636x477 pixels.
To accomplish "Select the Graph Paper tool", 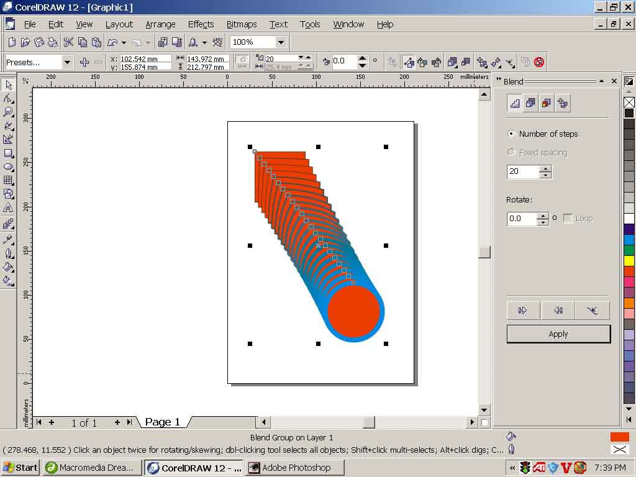I will point(8,180).
